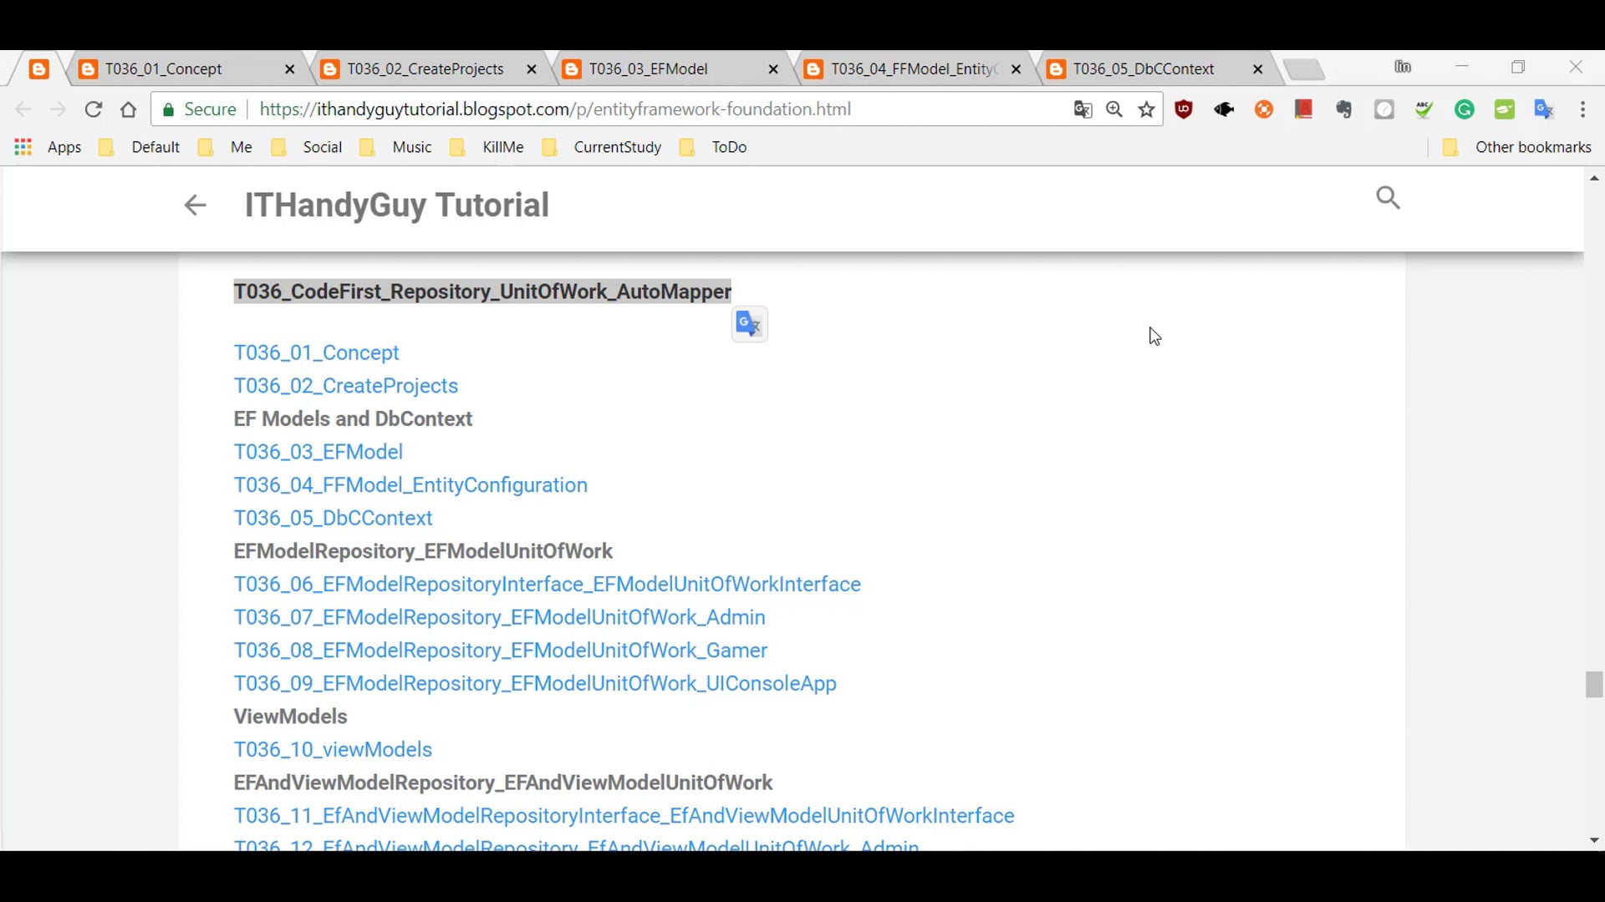Open the Evernote elephant extension

coord(1344,109)
